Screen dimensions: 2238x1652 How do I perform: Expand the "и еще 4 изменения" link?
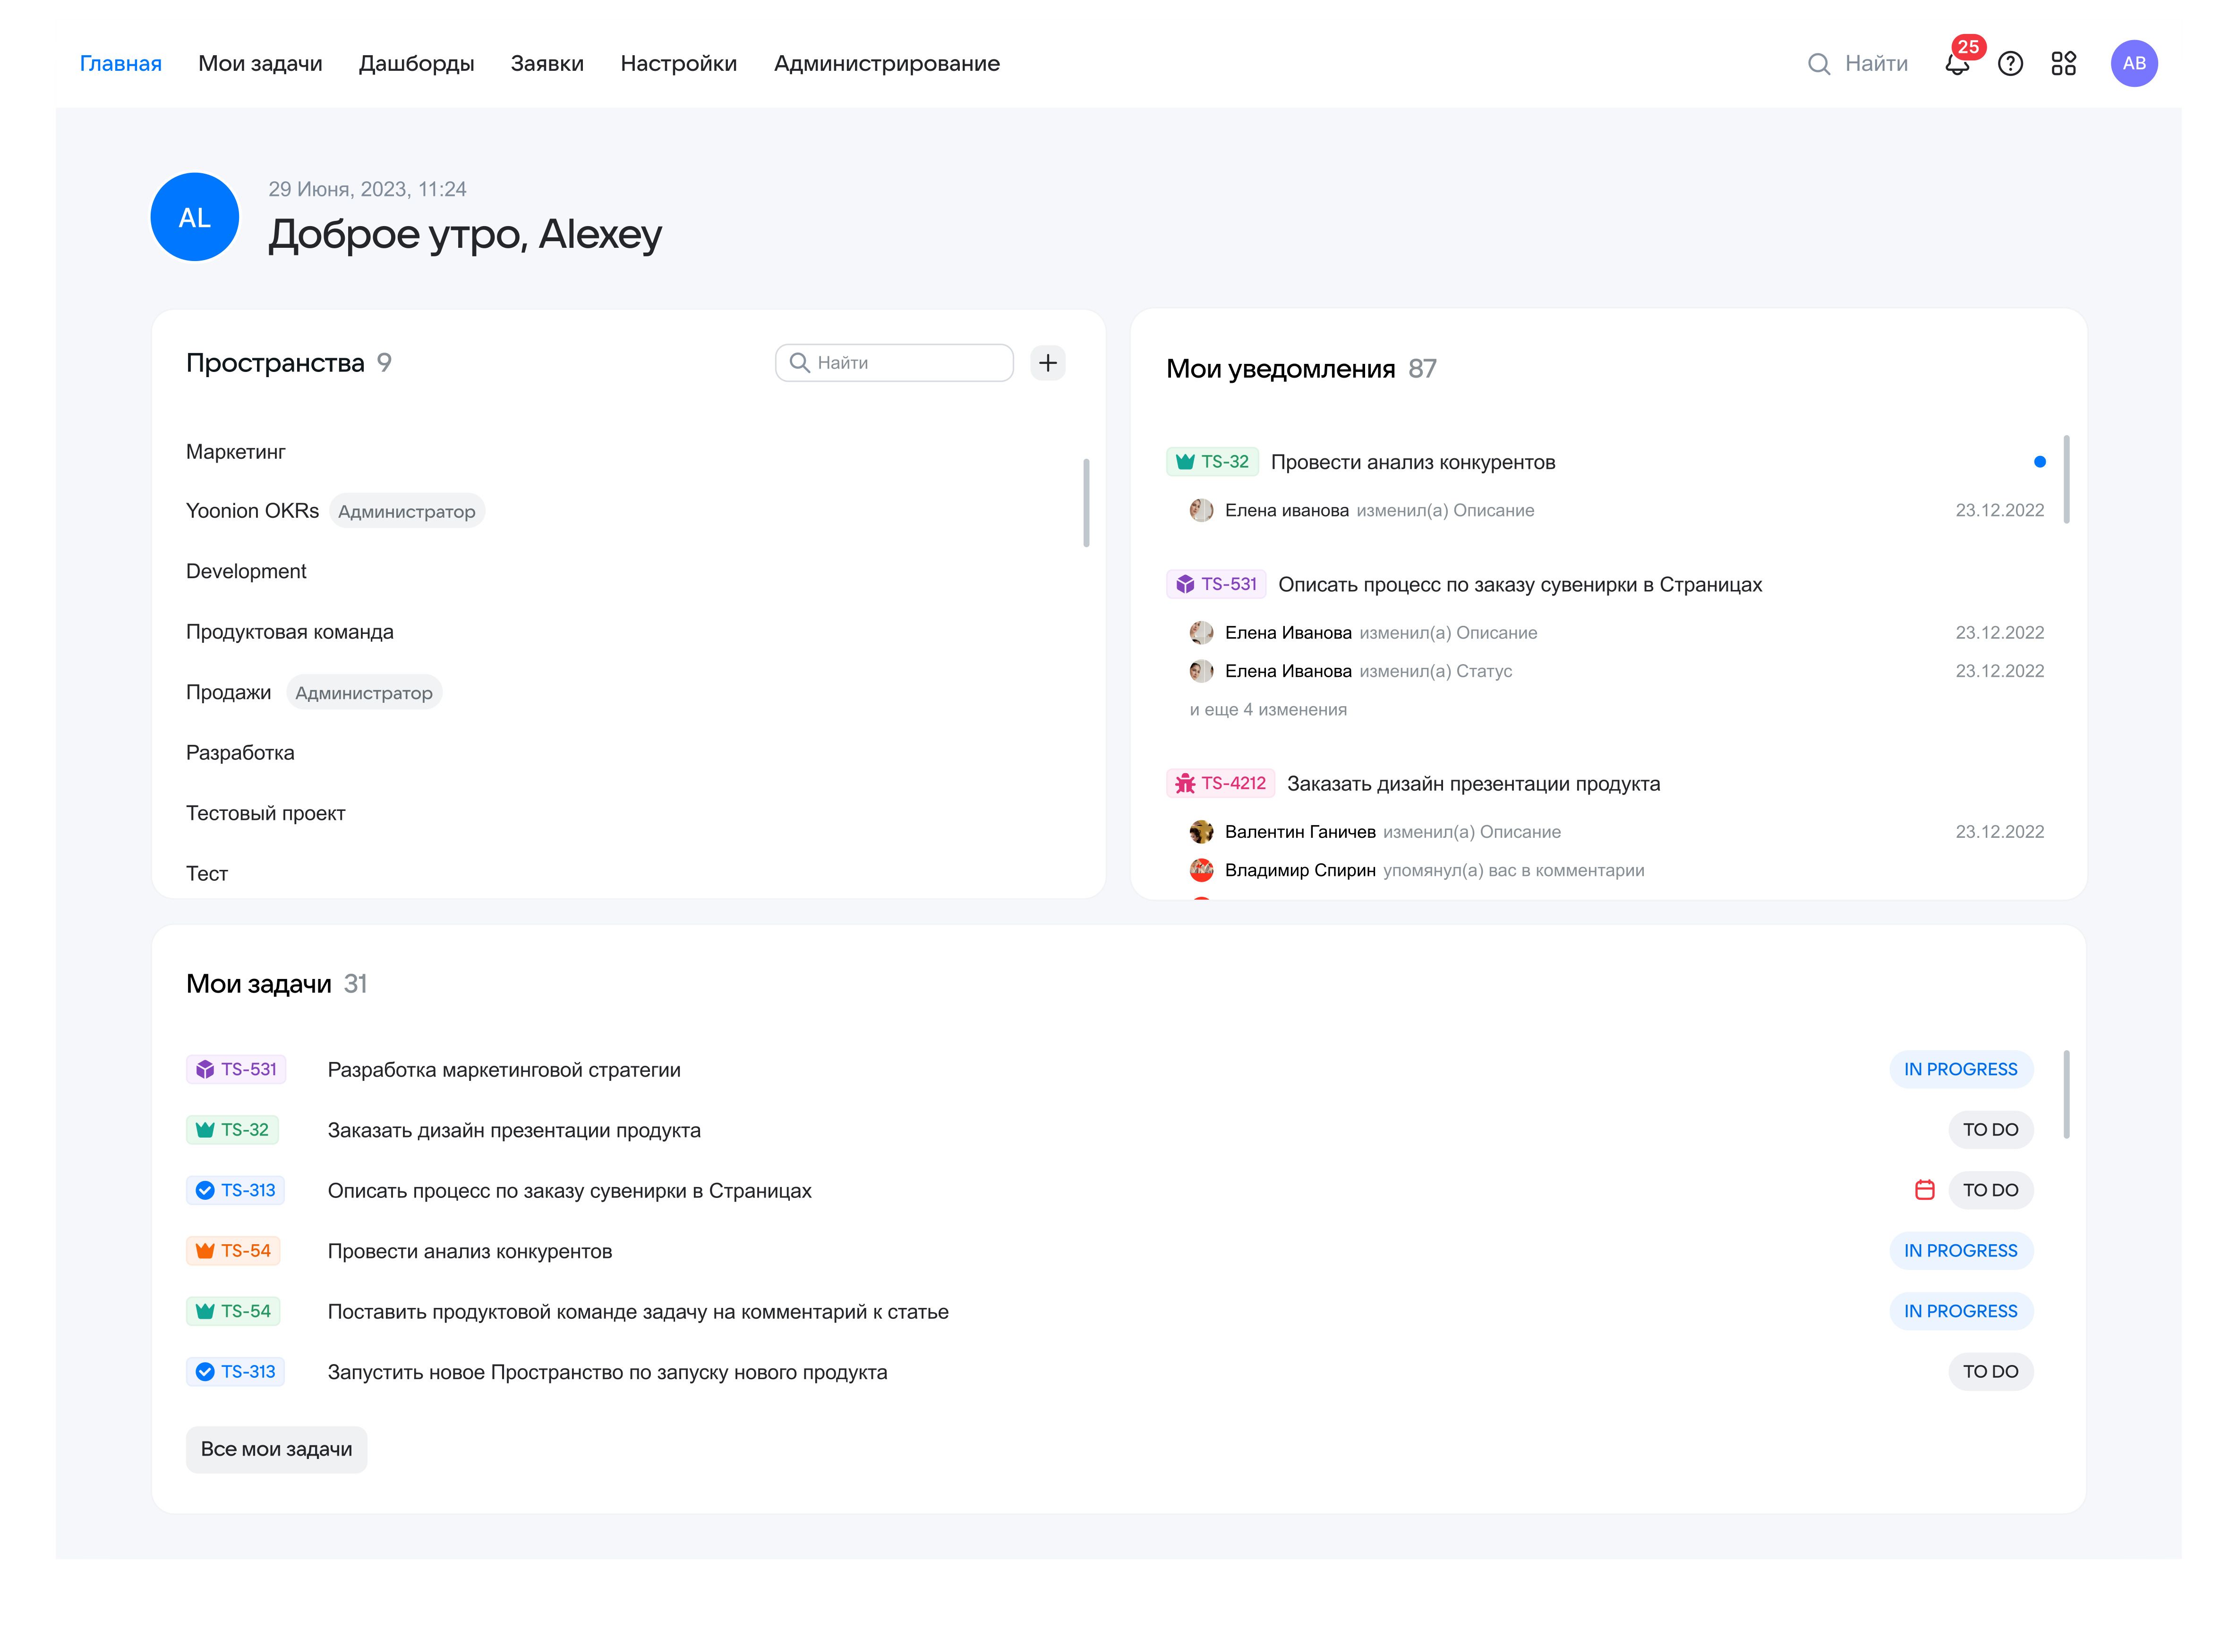(x=1268, y=710)
